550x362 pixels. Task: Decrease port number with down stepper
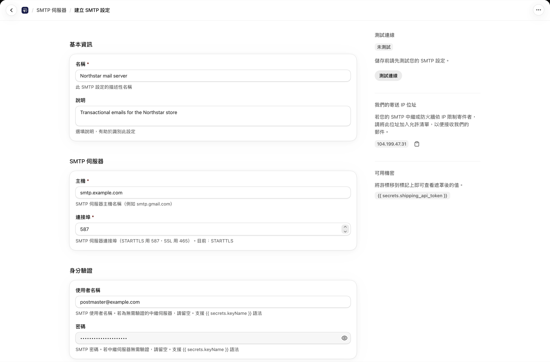coord(345,231)
